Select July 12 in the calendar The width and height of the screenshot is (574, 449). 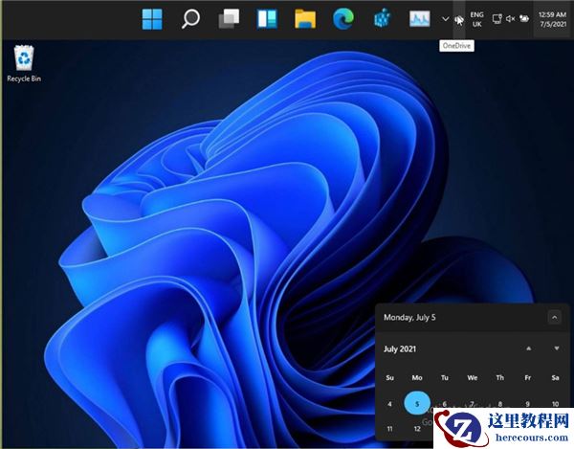coord(417,429)
